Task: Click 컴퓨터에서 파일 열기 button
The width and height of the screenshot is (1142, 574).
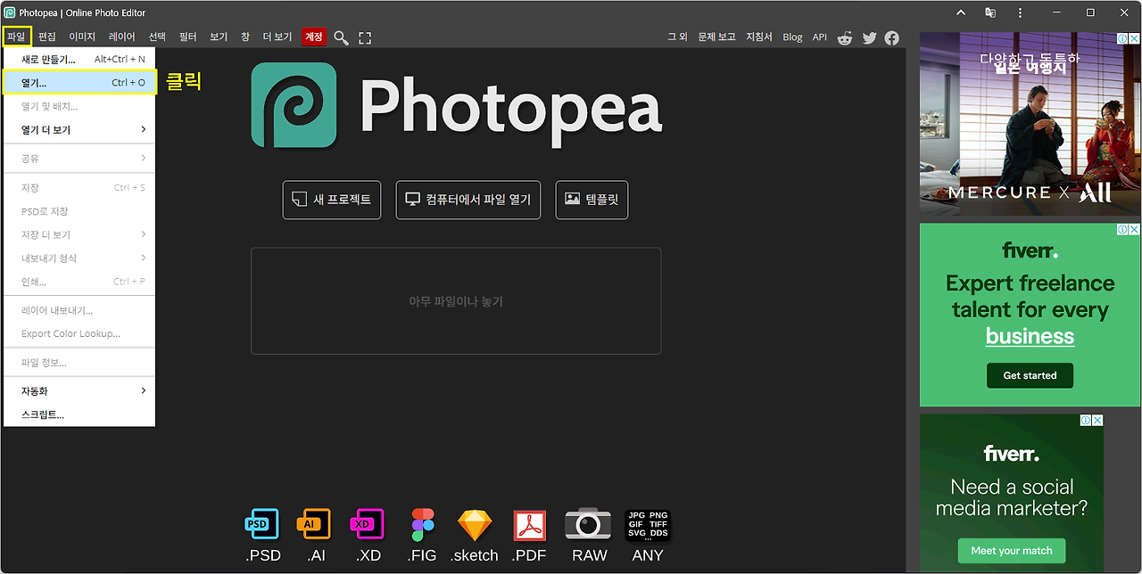Action: (x=468, y=200)
